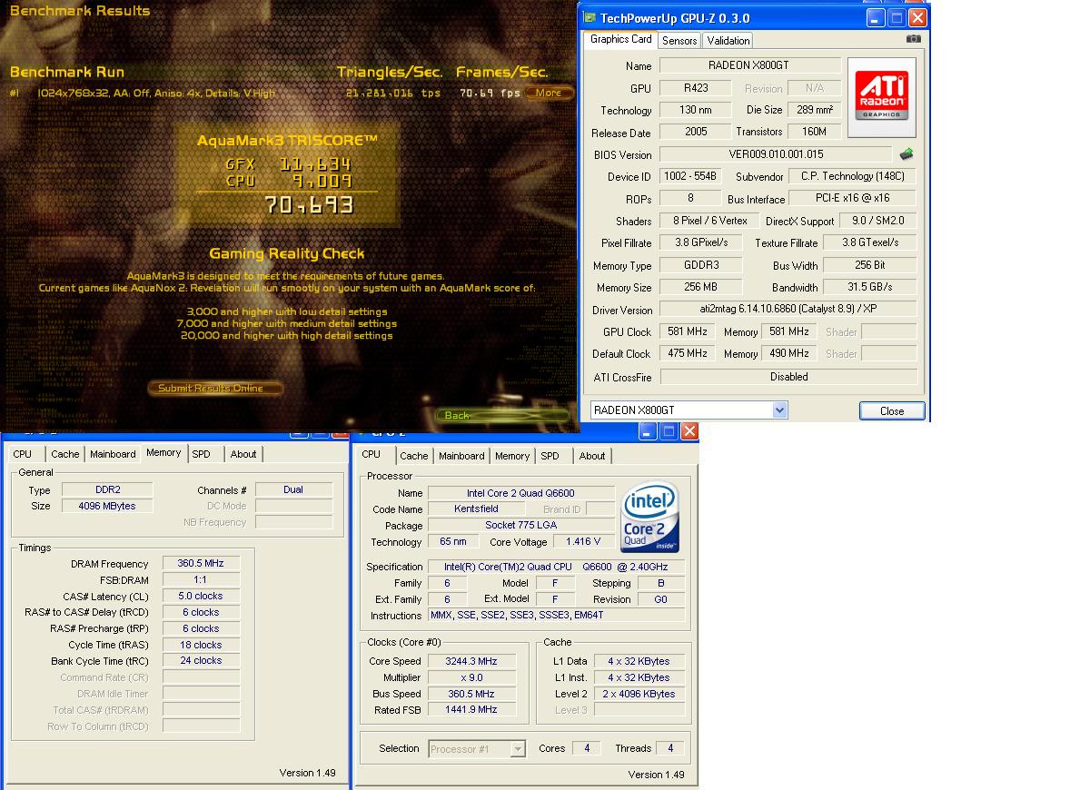Image resolution: width=1070 pixels, height=790 pixels.
Task: Select the About tab in right CPU-Z window
Action: 592,456
